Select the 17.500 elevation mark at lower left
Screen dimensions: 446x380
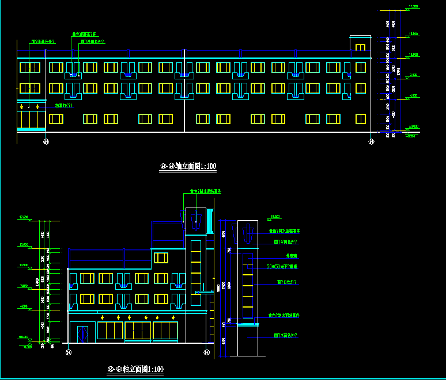pos(24,217)
